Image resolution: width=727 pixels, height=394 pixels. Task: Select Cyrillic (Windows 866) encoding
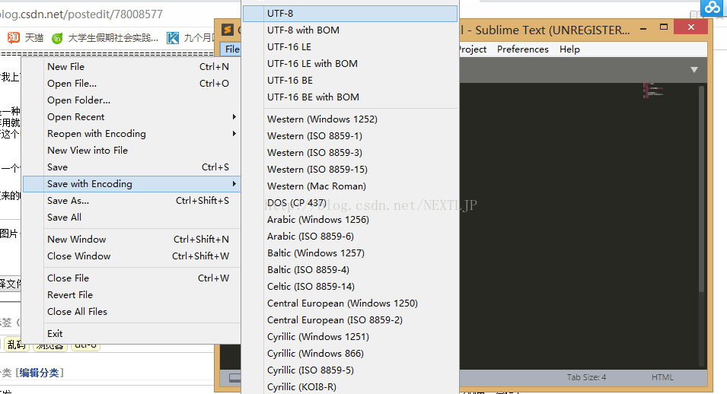[350, 353]
